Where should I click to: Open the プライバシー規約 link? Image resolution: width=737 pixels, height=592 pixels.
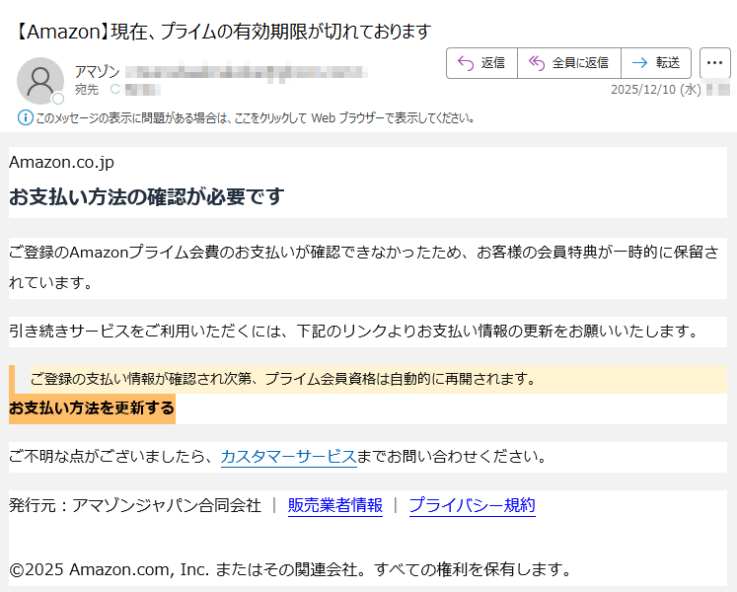472,505
